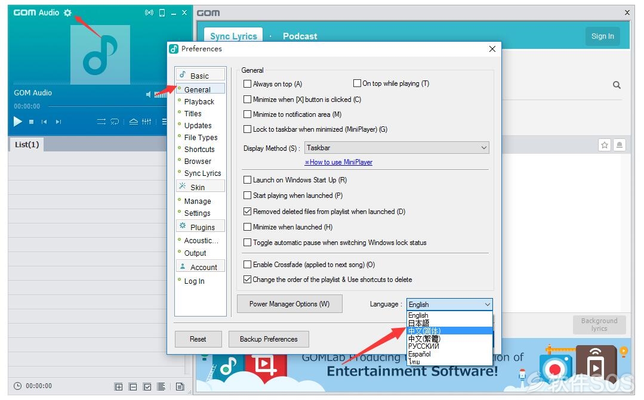Switch to the Podcast tab
644x400 pixels.
click(x=300, y=36)
